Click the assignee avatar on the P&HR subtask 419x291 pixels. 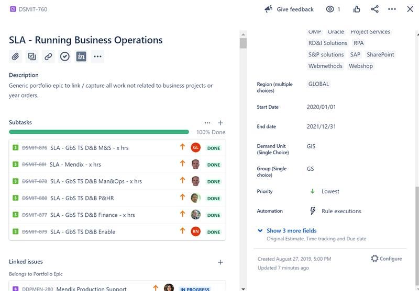click(195, 197)
